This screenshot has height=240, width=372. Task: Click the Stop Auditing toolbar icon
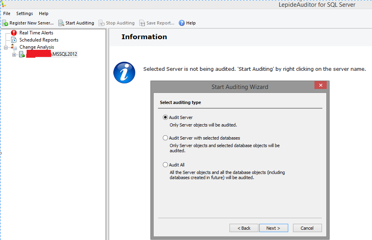(x=102, y=23)
